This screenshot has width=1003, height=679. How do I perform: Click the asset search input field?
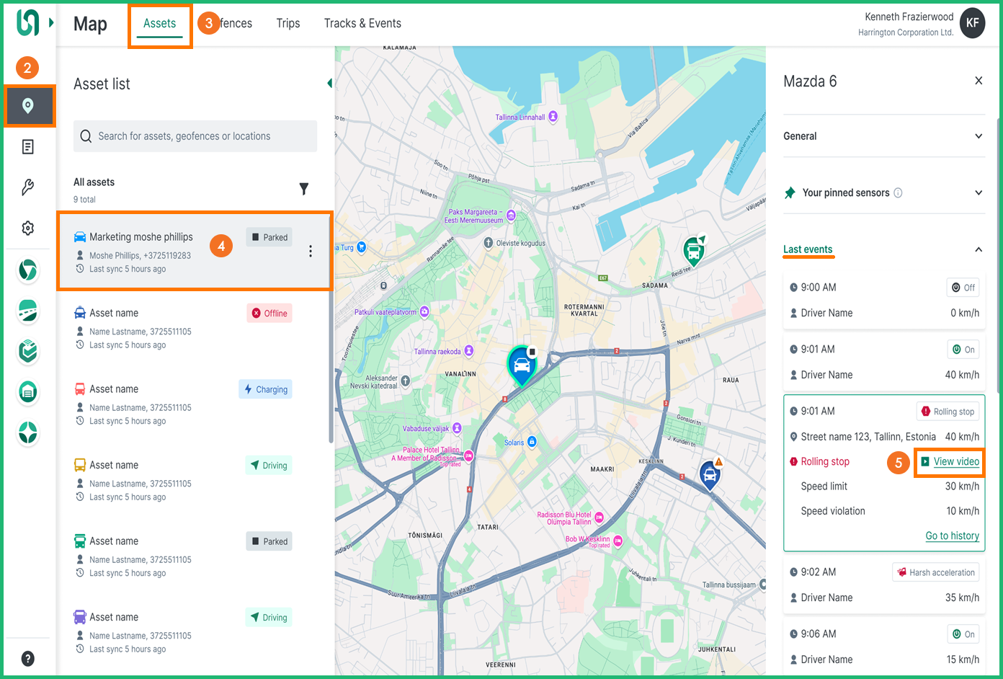pyautogui.click(x=195, y=136)
